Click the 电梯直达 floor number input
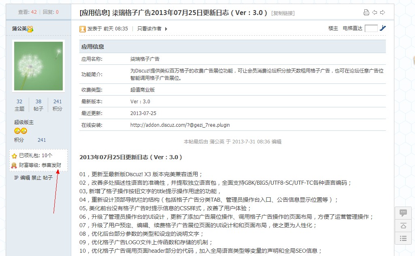The width and height of the screenshot is (415, 256). (371, 28)
